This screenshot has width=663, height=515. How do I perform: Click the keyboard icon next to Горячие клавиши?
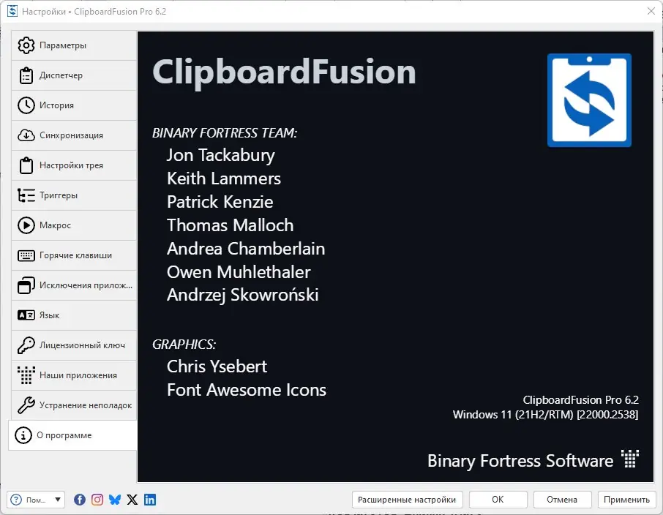click(25, 255)
